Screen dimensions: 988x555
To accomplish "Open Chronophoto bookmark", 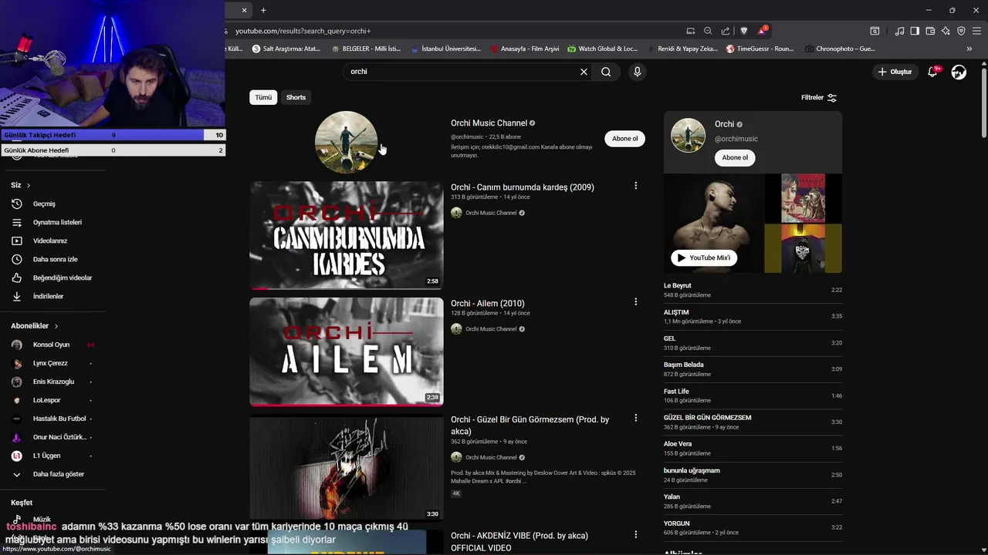I will (x=840, y=49).
